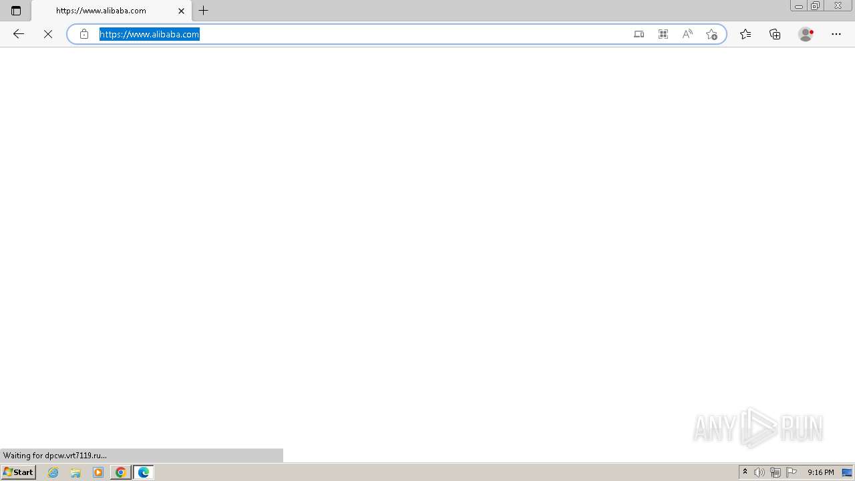Open Settings and more menu
This screenshot has width=855, height=481.
pyautogui.click(x=836, y=34)
